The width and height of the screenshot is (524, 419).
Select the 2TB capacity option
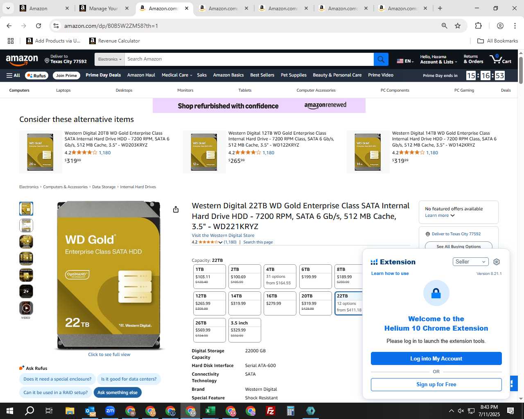coord(245,277)
